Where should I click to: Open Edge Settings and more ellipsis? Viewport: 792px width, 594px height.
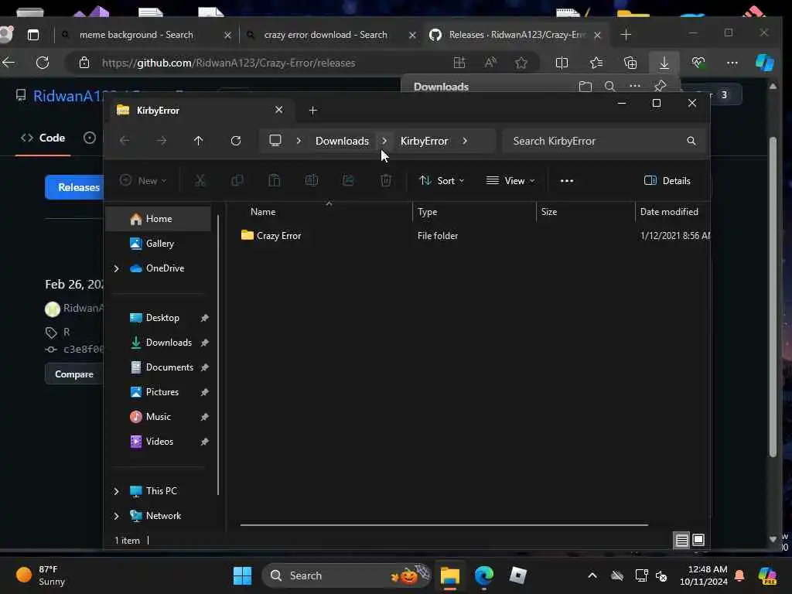pos(732,63)
